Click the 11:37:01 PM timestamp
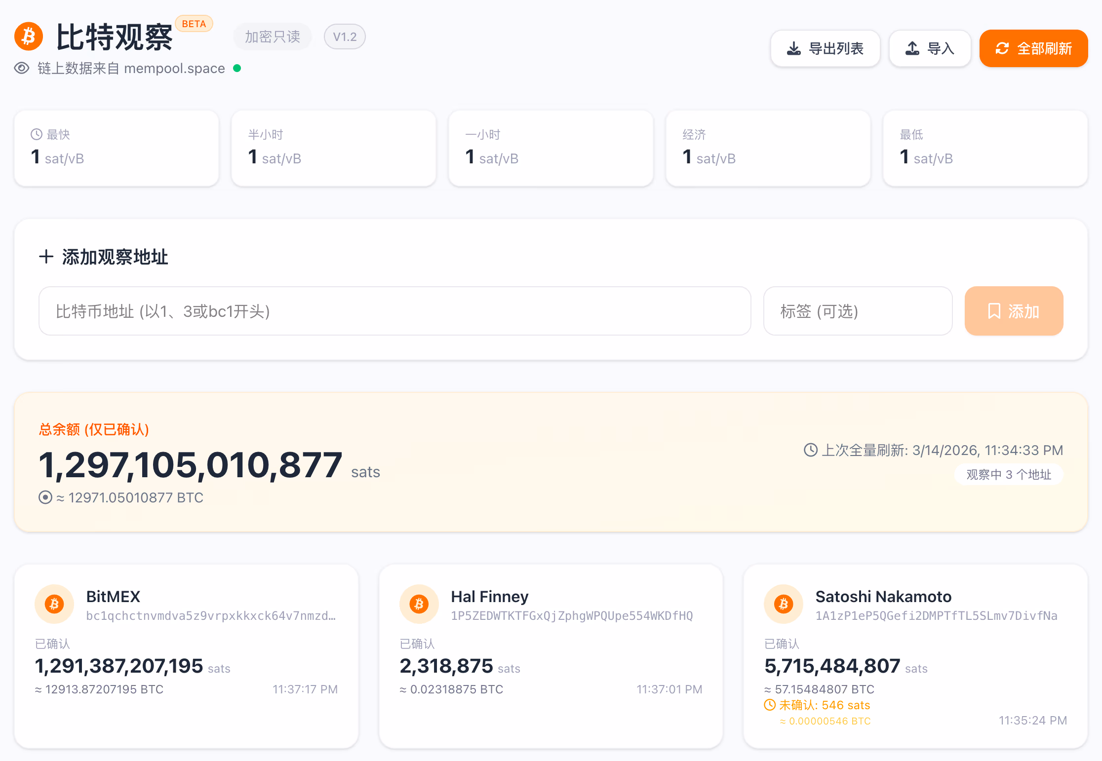 click(669, 689)
